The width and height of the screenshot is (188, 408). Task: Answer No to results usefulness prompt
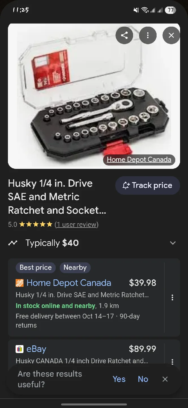[143, 379]
